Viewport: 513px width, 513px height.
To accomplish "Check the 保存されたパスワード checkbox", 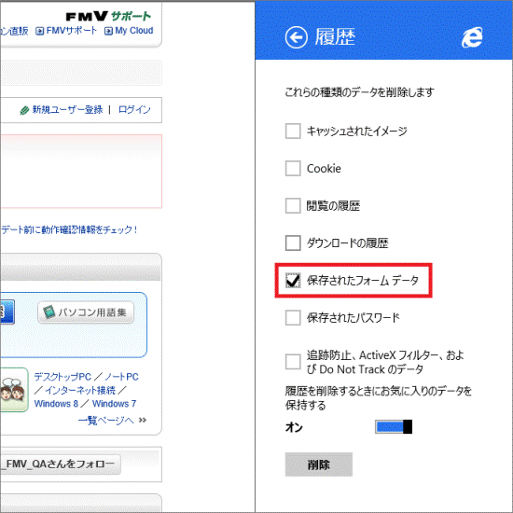I will coord(293,318).
